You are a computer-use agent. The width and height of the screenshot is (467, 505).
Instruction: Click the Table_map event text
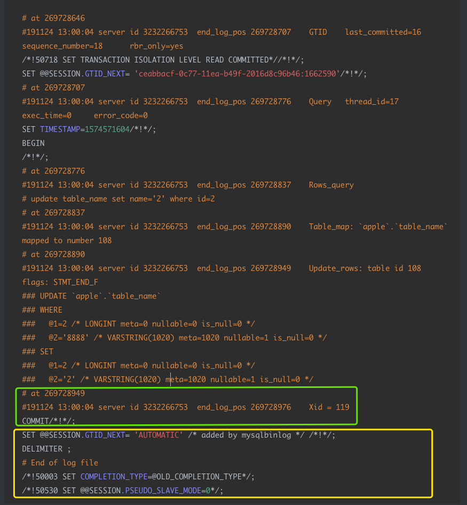coord(377,227)
